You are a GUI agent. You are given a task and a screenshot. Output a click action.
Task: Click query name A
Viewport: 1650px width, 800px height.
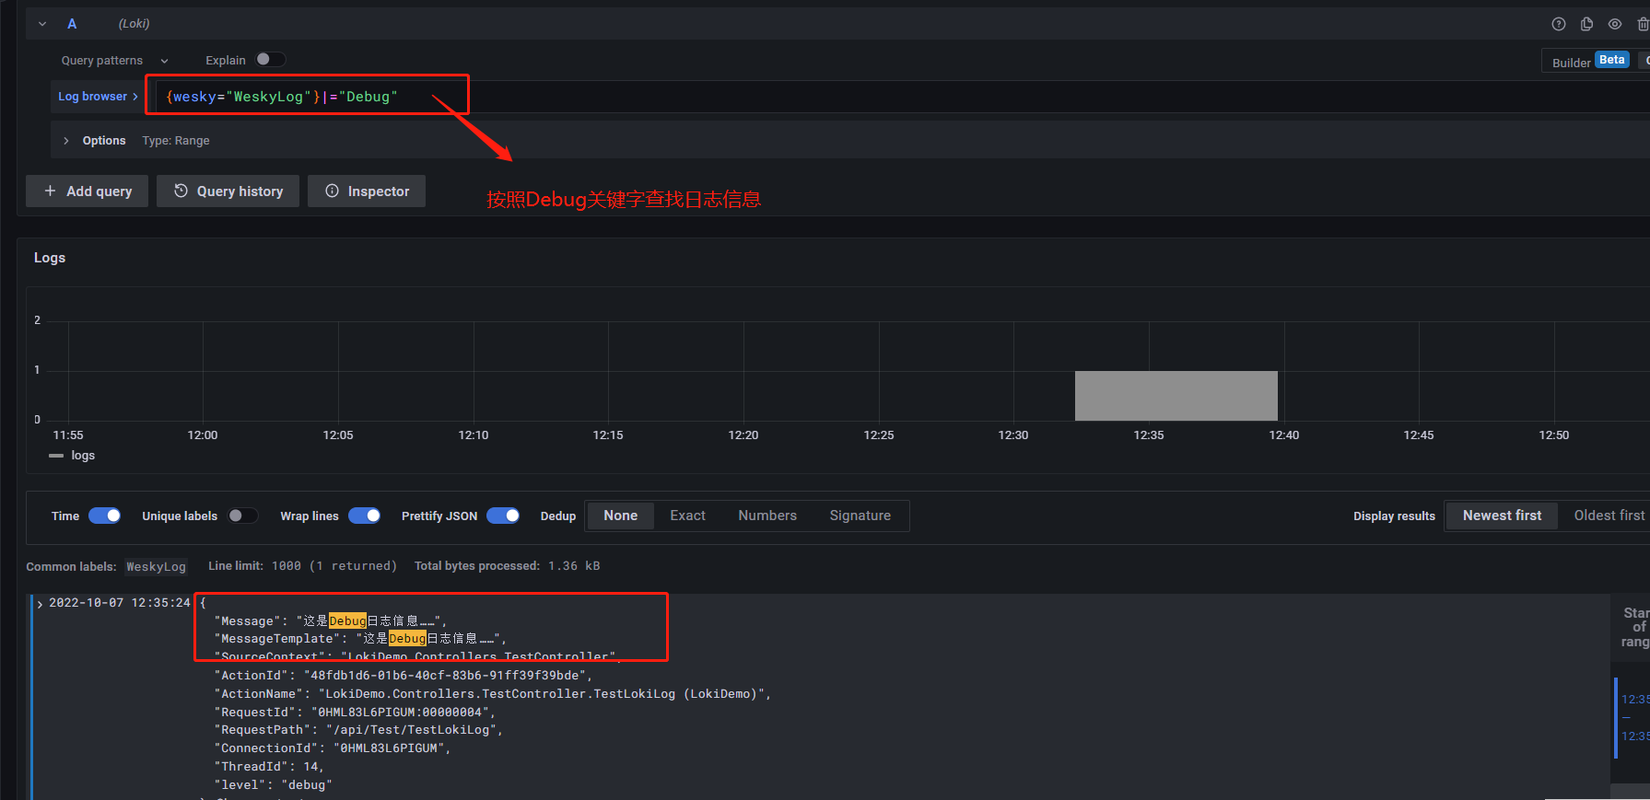click(72, 24)
